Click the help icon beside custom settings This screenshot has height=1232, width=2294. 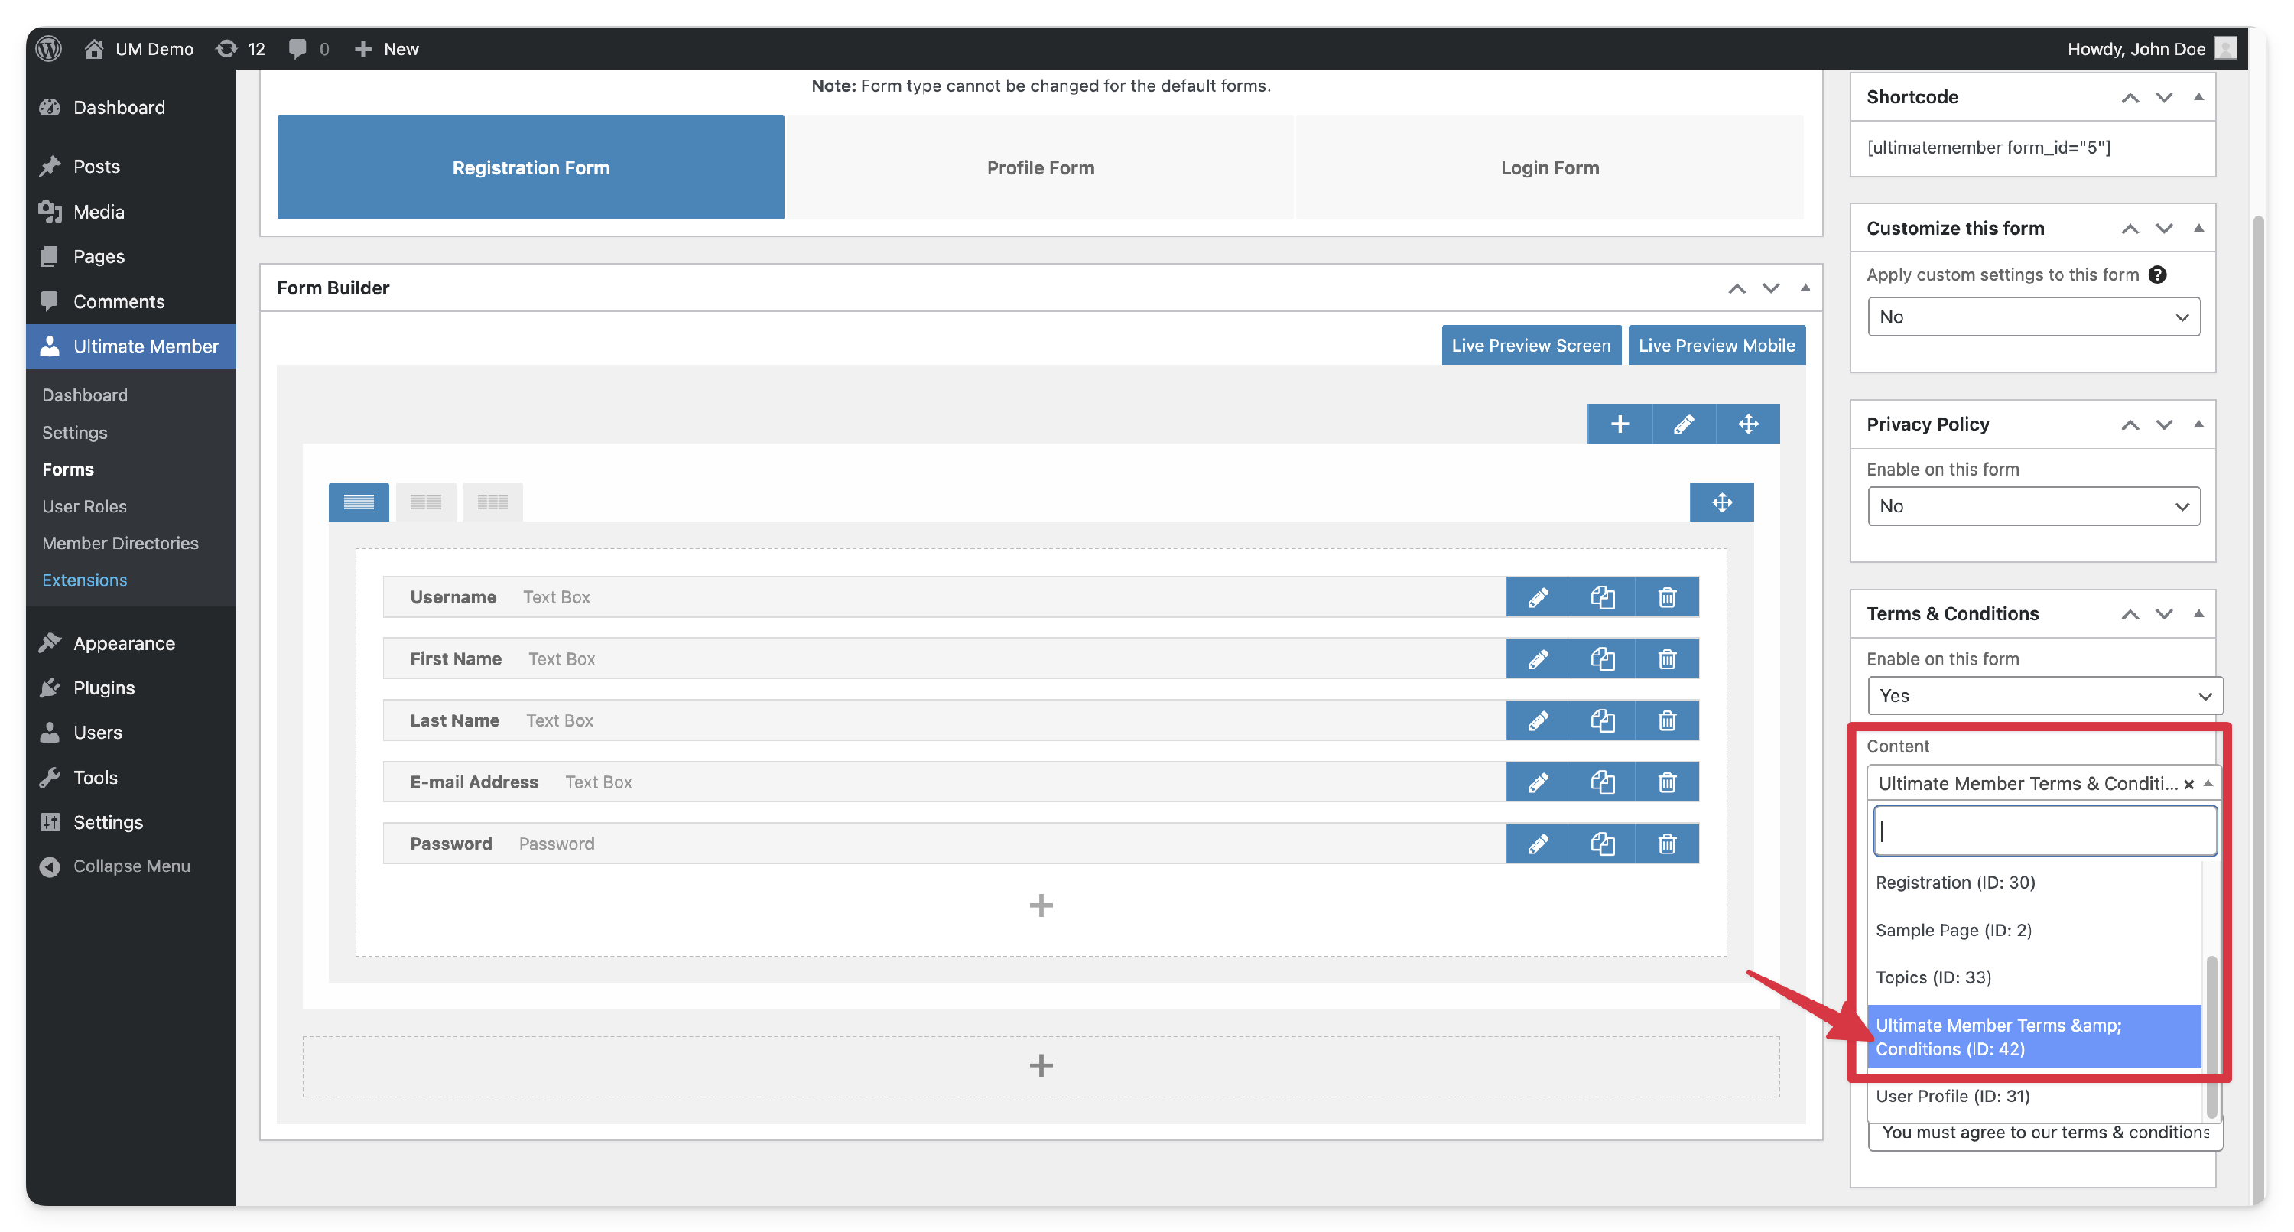click(2157, 275)
